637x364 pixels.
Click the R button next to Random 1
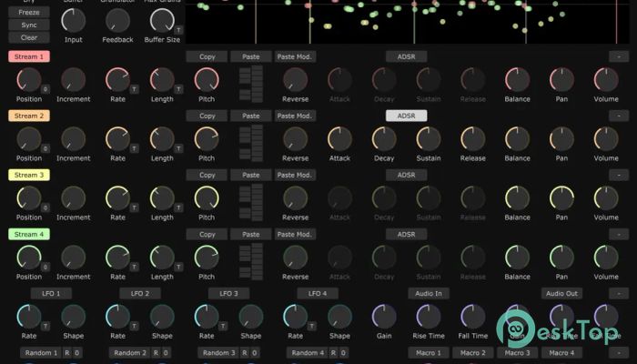66,352
